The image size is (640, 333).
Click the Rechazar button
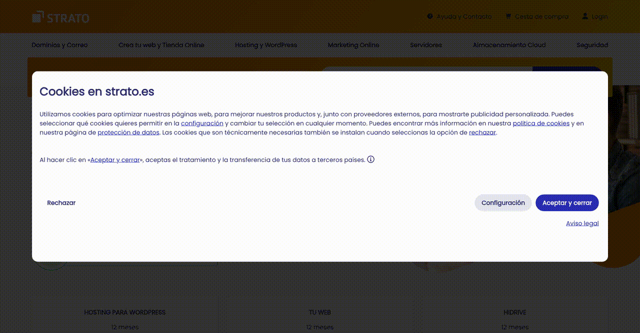pyautogui.click(x=61, y=203)
